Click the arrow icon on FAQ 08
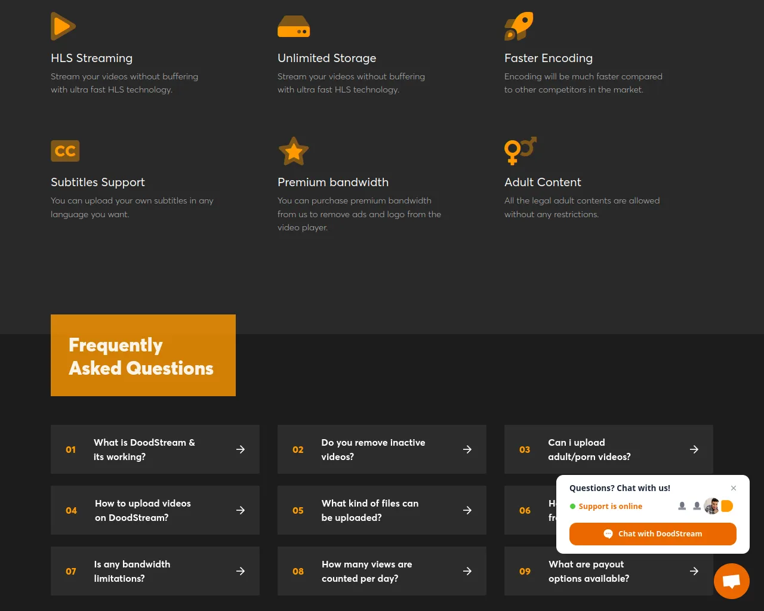764x611 pixels. 467,571
